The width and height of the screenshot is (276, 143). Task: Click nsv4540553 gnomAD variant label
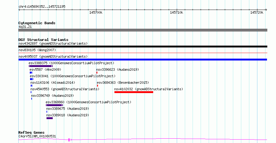[65, 89]
